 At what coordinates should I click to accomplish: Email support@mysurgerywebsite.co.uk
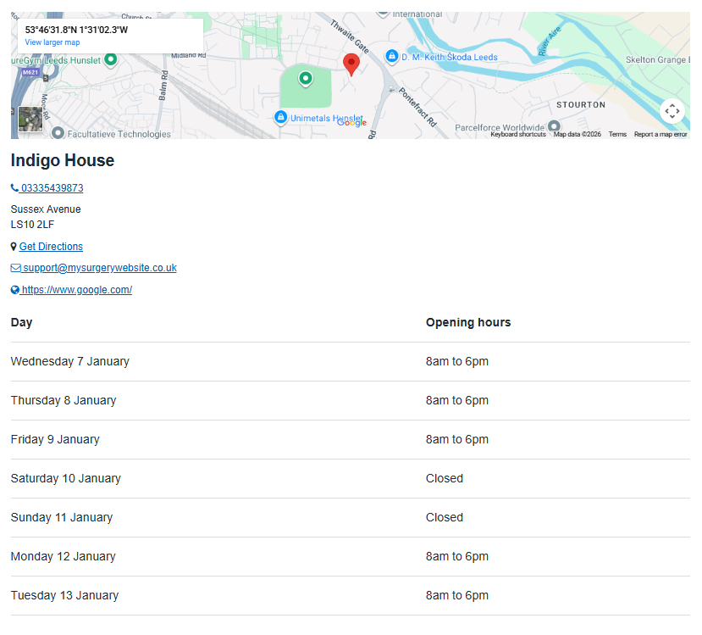(94, 268)
